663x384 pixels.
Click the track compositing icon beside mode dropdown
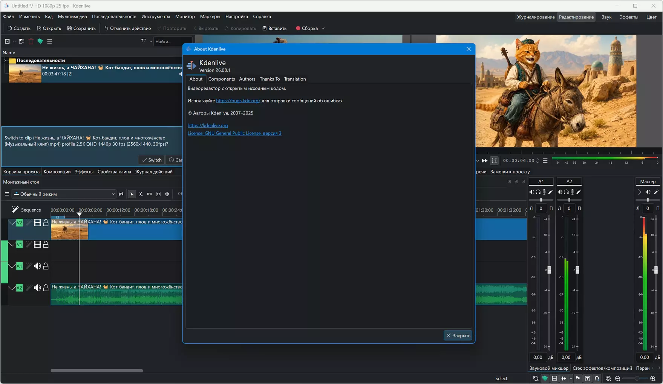point(121,194)
